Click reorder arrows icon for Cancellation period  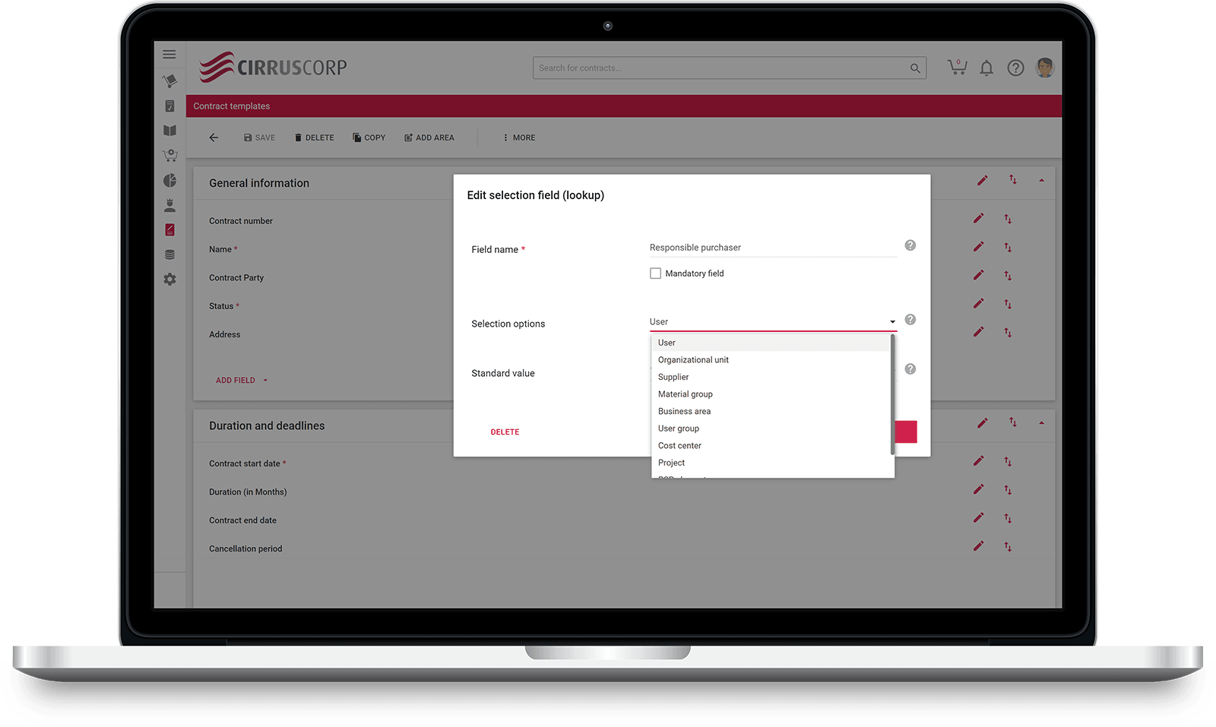pos(1008,546)
